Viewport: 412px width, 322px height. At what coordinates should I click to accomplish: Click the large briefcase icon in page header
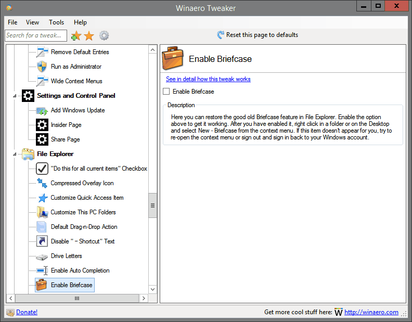pyautogui.click(x=173, y=58)
